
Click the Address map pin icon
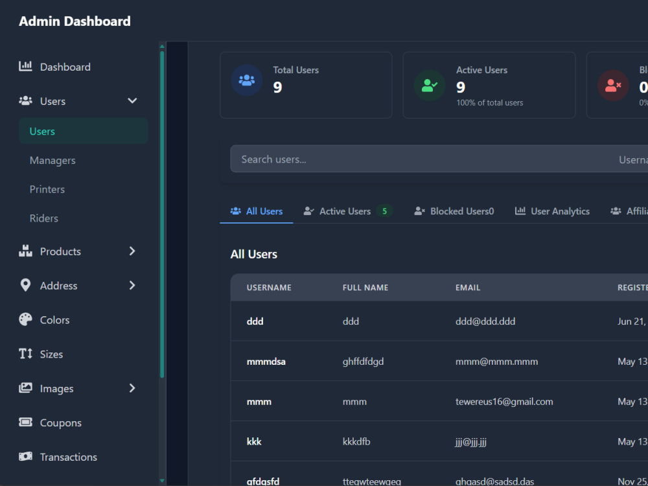tap(25, 285)
